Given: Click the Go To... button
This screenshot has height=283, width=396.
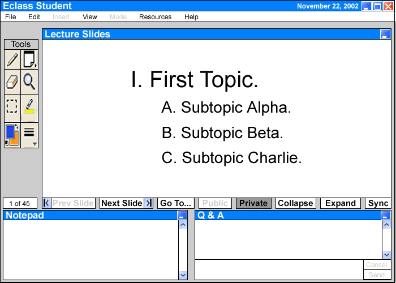Looking at the screenshot, I should [x=176, y=203].
